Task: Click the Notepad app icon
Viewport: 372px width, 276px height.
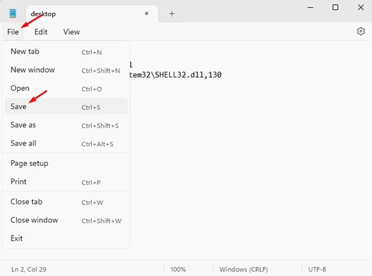Action: (13, 13)
